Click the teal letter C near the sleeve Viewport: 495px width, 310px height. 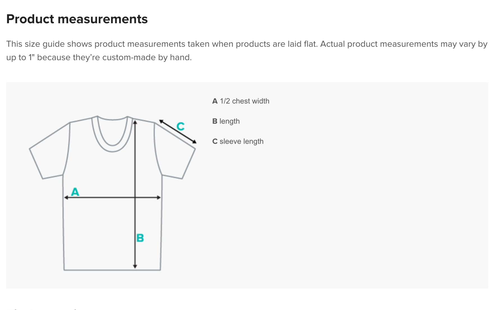tap(181, 126)
